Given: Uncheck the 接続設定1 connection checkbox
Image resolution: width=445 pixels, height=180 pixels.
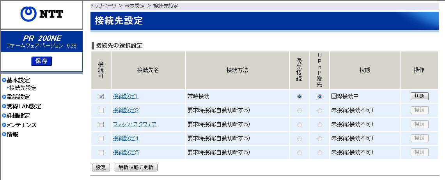Looking at the screenshot, I should pos(101,97).
